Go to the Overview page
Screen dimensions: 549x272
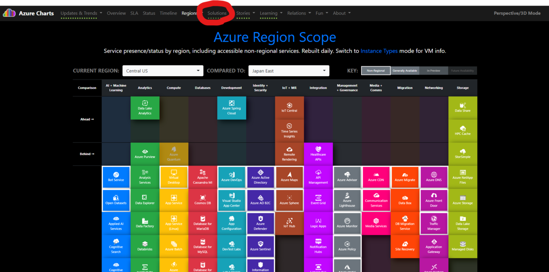point(116,13)
